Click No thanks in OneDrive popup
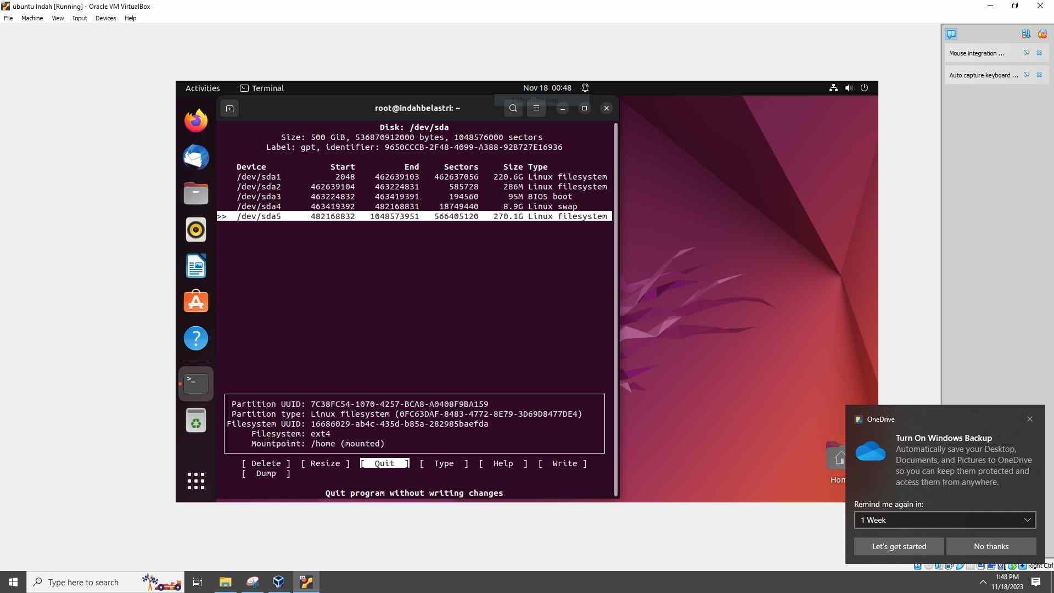 (991, 546)
